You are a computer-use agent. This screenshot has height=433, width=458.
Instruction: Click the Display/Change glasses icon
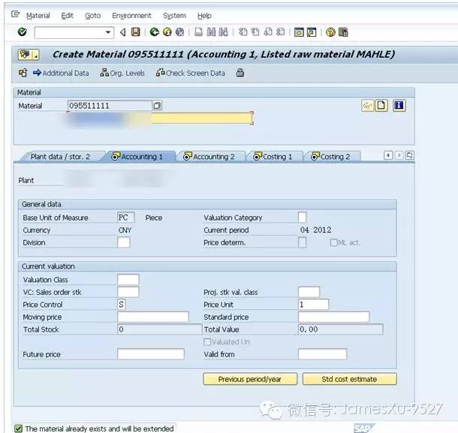coord(367,105)
